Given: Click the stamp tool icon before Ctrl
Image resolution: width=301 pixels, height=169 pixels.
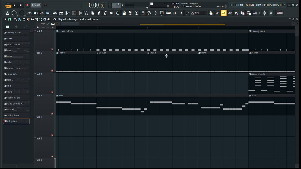Looking at the screenshot, I should tap(211, 13).
